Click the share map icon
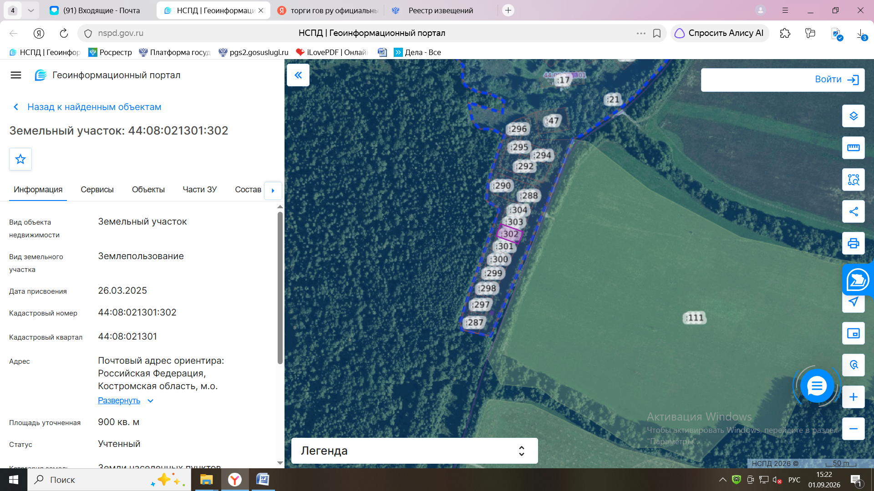Image resolution: width=874 pixels, height=491 pixels. click(x=854, y=211)
